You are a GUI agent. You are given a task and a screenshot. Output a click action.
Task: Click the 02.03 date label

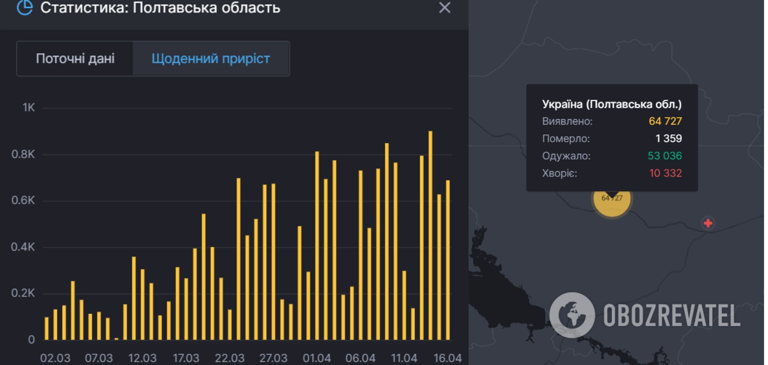click(55, 358)
